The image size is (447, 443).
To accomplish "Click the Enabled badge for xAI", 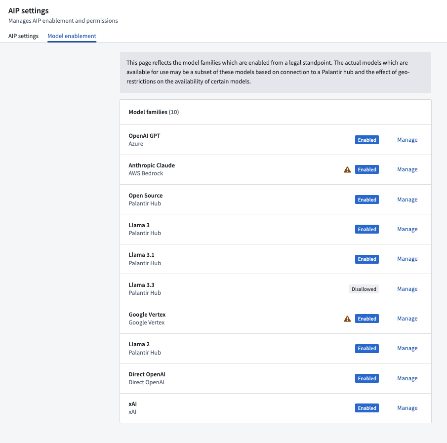I will click(367, 408).
